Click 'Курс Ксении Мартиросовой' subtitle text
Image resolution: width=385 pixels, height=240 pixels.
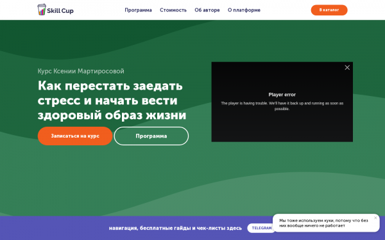coord(81,71)
